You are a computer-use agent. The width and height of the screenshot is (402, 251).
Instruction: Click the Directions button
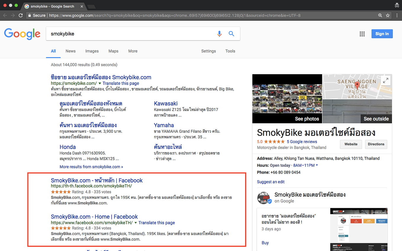[x=376, y=144]
